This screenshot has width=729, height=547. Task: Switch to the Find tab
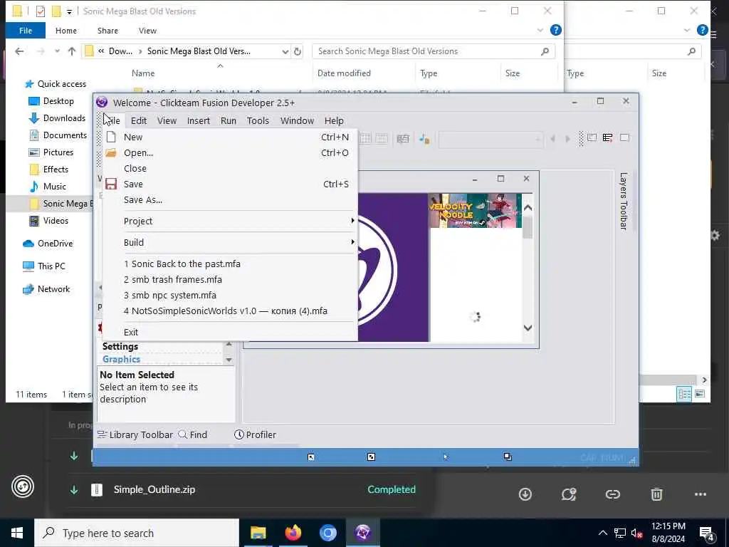(x=193, y=434)
